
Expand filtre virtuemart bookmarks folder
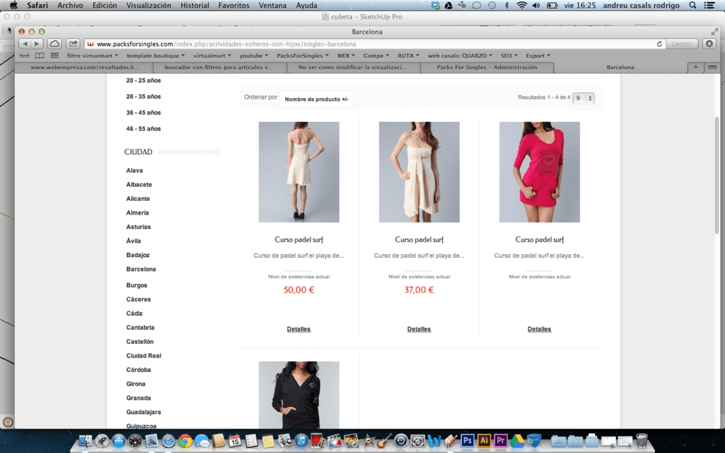click(92, 55)
